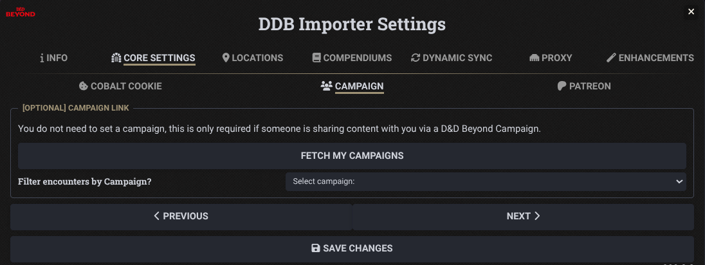Click the map pin icon beside Locations

(x=226, y=58)
